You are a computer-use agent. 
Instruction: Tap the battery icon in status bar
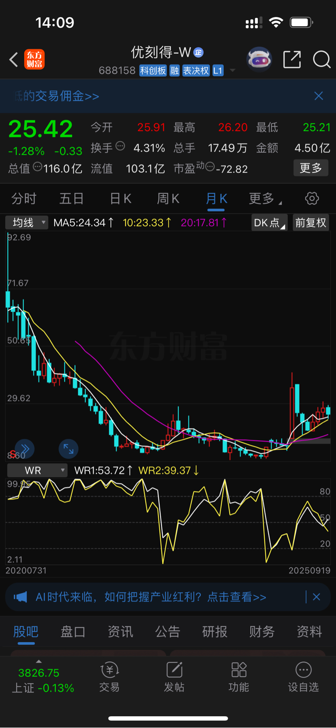pyautogui.click(x=302, y=22)
